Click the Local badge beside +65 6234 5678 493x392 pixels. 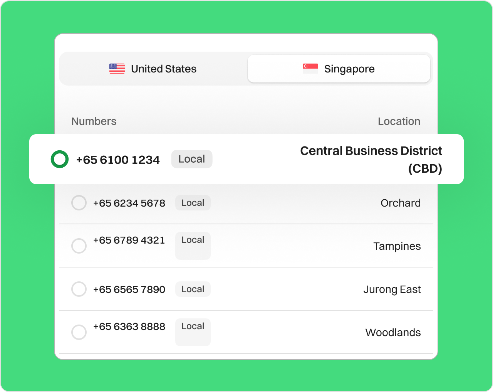tap(193, 203)
